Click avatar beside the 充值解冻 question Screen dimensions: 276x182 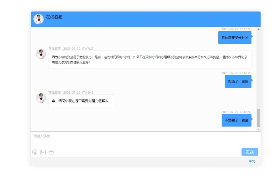[x=41, y=98]
